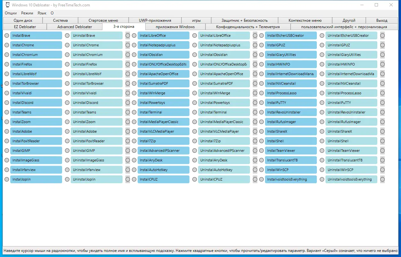Switch to Advanced Debloater tab
401x257 pixels.
pyautogui.click(x=75, y=27)
